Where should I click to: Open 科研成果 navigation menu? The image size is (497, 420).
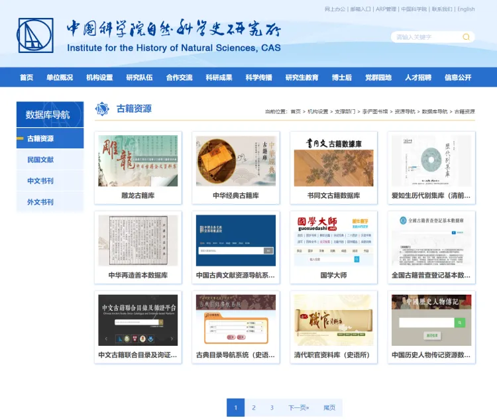[219, 78]
